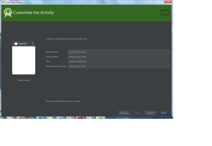Click the back arrow in activity preview
The height and width of the screenshot is (146, 212).
[x=14, y=44]
